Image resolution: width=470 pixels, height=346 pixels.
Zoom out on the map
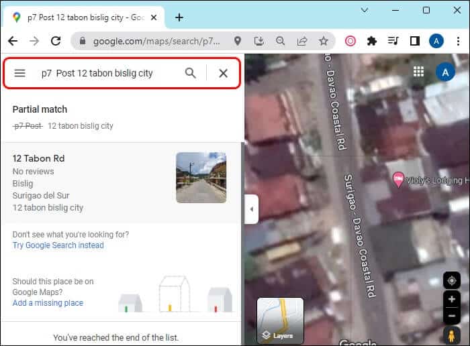pos(452,316)
